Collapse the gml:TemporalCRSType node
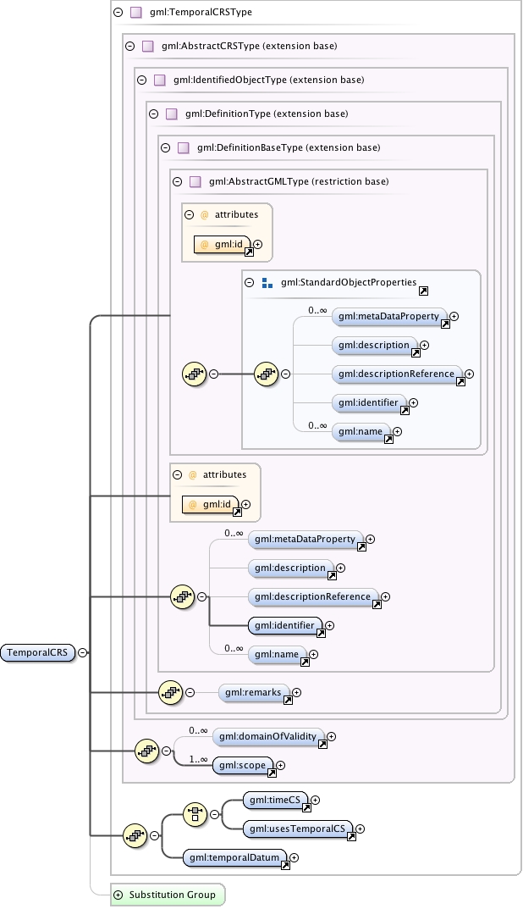This screenshot has width=523, height=909. pyautogui.click(x=118, y=12)
